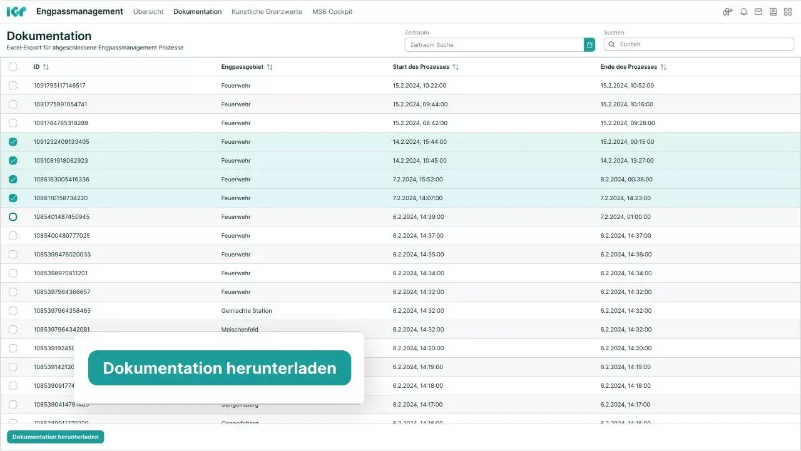Select ID 1091795117146517 cell
This screenshot has width=801, height=451.
point(59,86)
